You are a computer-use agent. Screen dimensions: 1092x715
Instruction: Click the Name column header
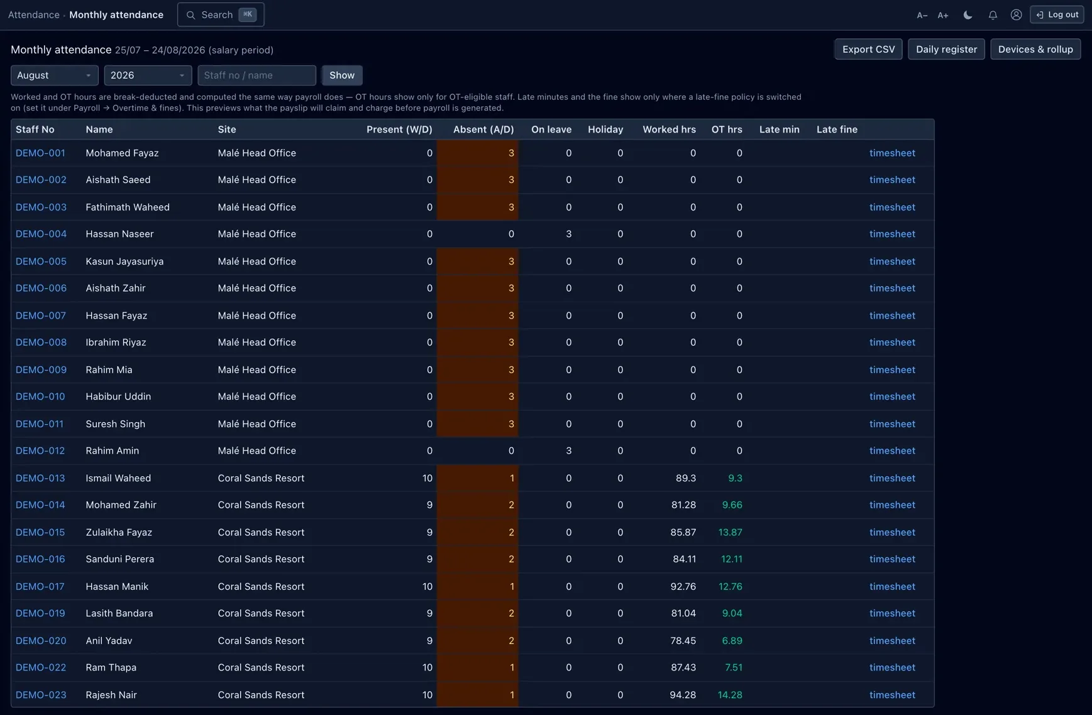[x=99, y=129]
